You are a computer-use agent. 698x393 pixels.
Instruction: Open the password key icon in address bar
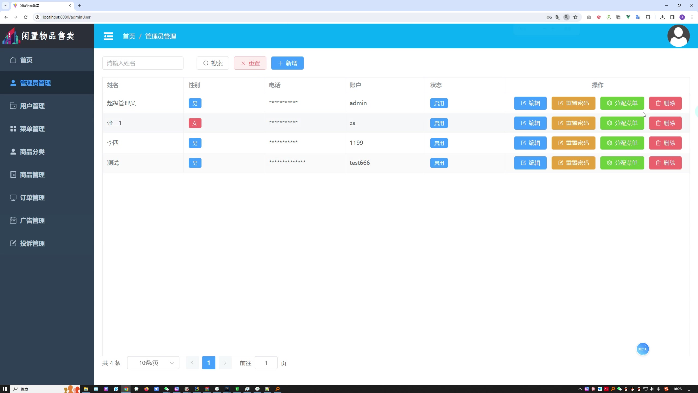click(x=549, y=17)
